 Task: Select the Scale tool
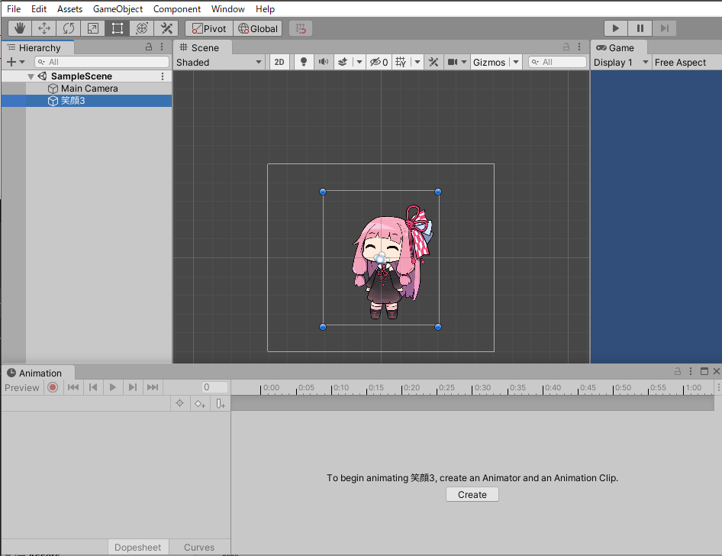coord(93,28)
